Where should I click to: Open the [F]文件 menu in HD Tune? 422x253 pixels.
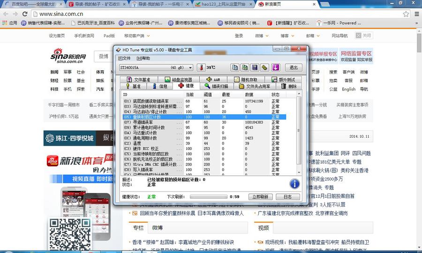coord(124,58)
